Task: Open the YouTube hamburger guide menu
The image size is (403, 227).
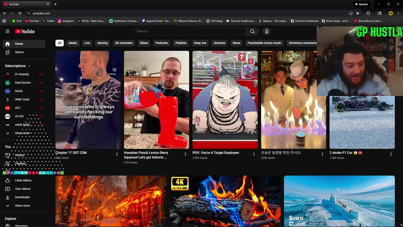Action: tap(8, 31)
